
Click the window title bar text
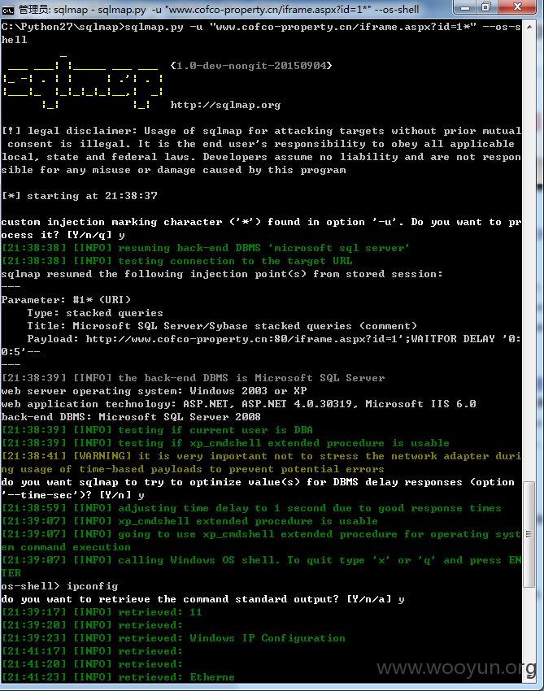click(219, 9)
